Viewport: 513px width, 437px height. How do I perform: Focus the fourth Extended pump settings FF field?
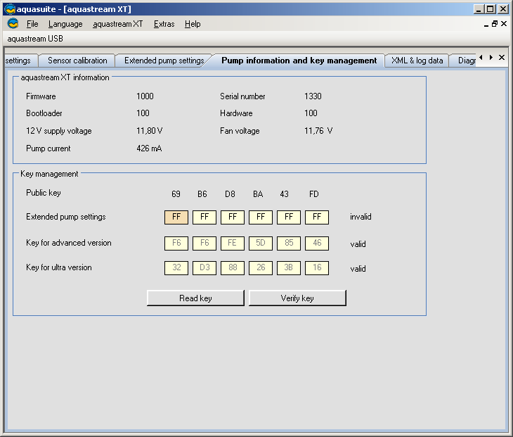(x=261, y=217)
